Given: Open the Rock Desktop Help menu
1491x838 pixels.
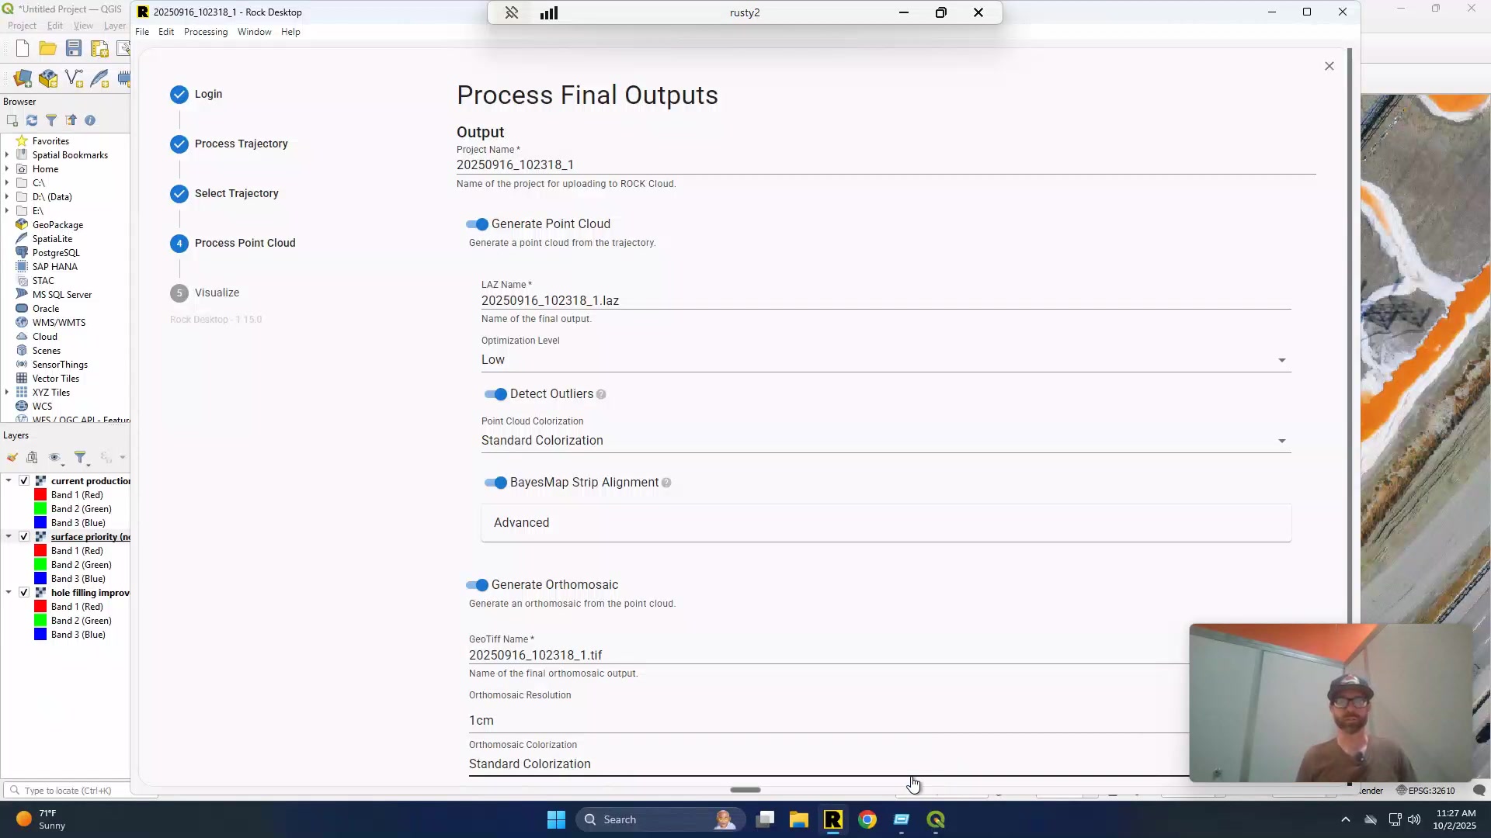Looking at the screenshot, I should 290,32.
